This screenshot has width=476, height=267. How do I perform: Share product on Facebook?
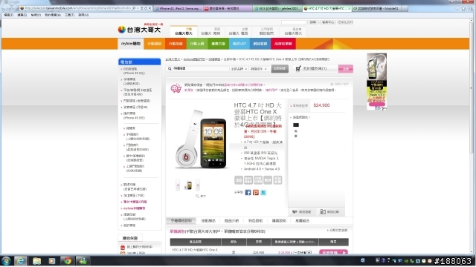(248, 193)
